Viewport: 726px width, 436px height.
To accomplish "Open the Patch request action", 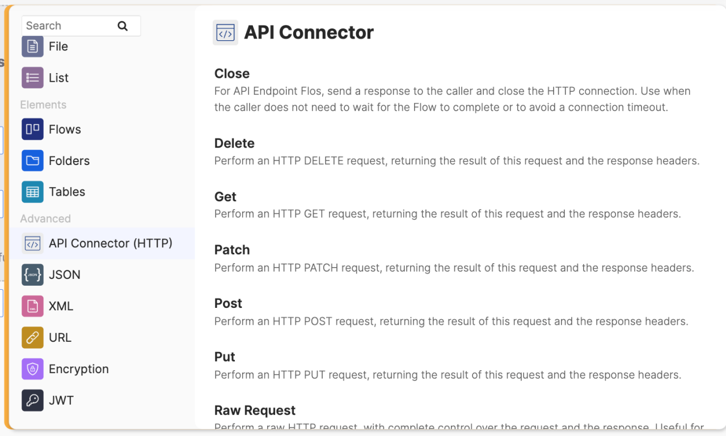I will (232, 249).
